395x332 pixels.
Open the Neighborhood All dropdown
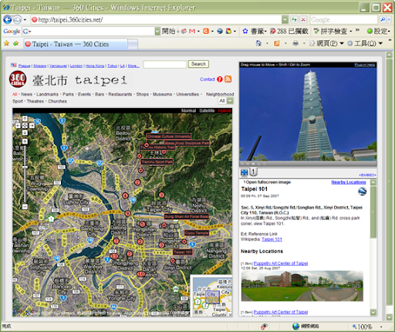tap(226, 101)
